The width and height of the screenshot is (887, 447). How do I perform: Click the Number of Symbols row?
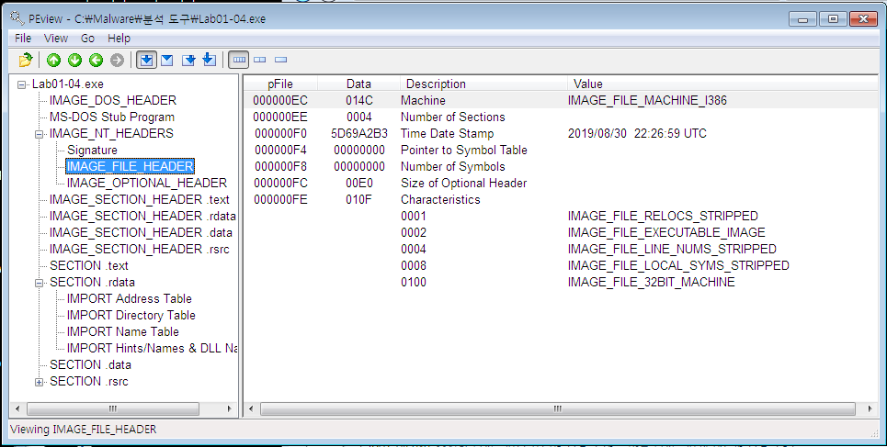[452, 167]
